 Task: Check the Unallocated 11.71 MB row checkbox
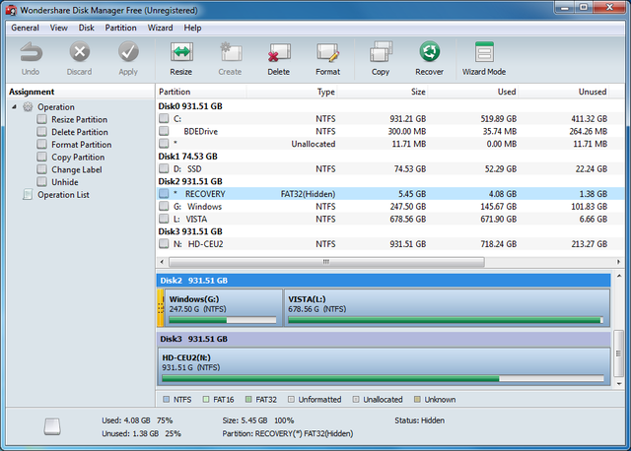coord(164,144)
